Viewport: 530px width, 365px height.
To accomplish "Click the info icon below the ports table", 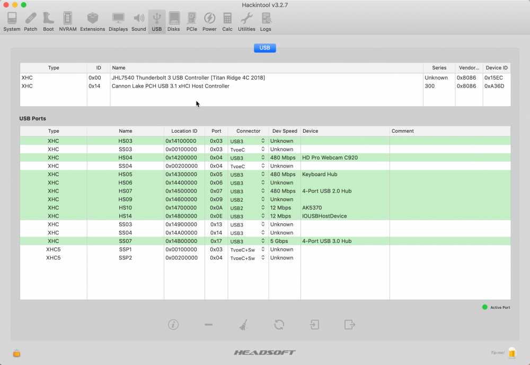I will coord(173,325).
